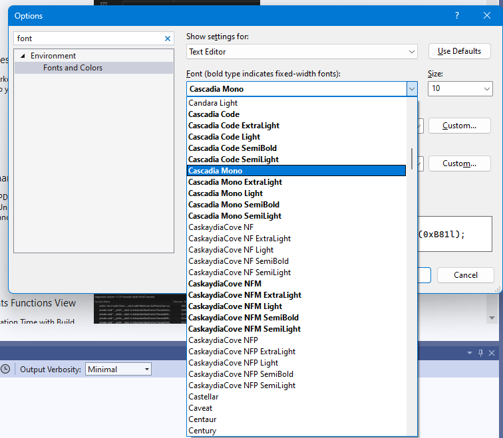Select CaskaydiaCove NFP Light font
This screenshot has width=503, height=438.
pos(296,363)
